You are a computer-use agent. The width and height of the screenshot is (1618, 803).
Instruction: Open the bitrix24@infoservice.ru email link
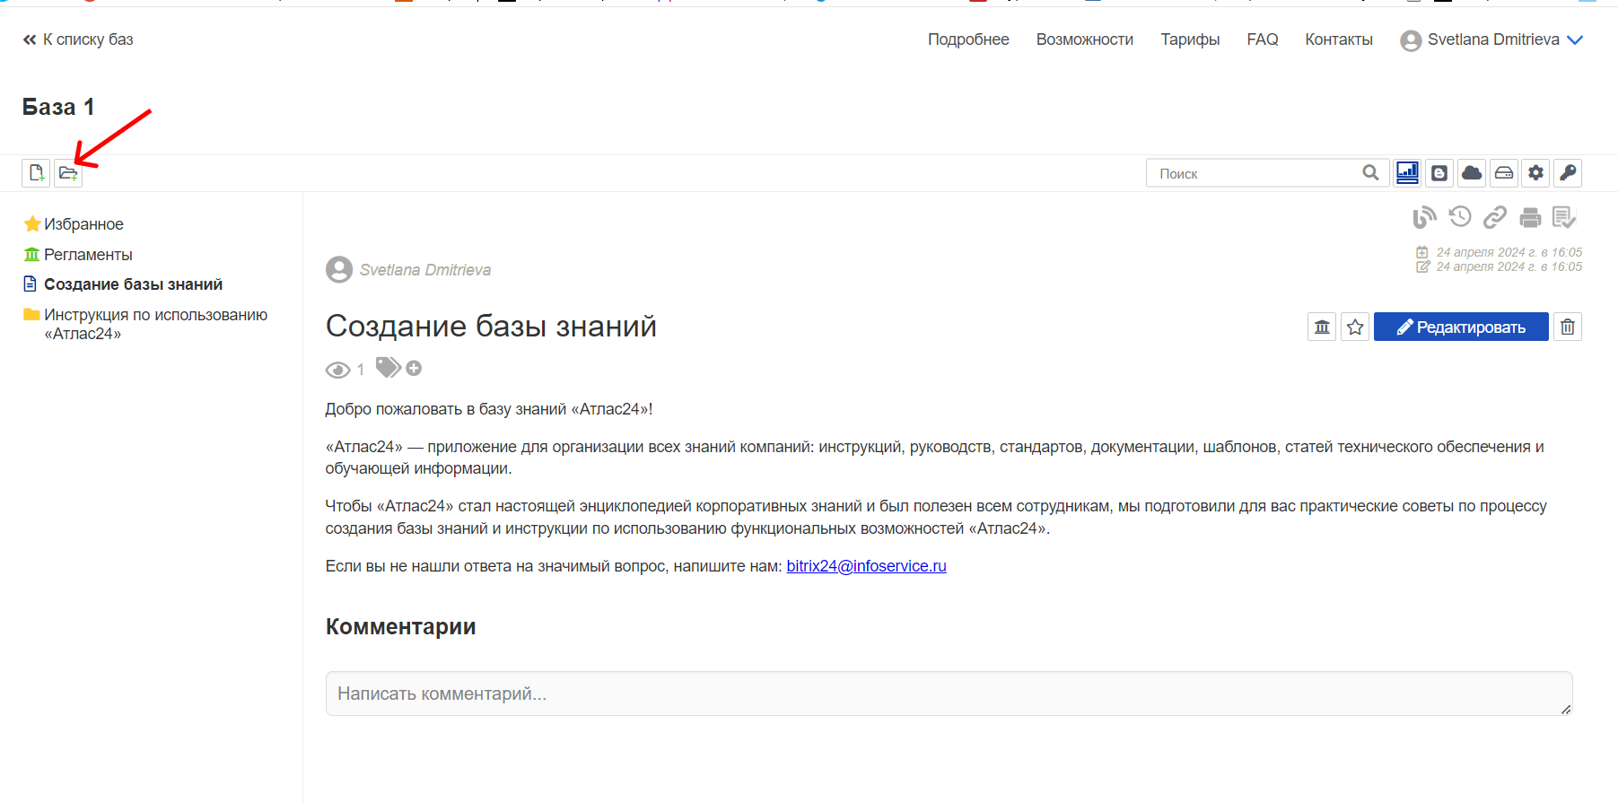pos(866,566)
